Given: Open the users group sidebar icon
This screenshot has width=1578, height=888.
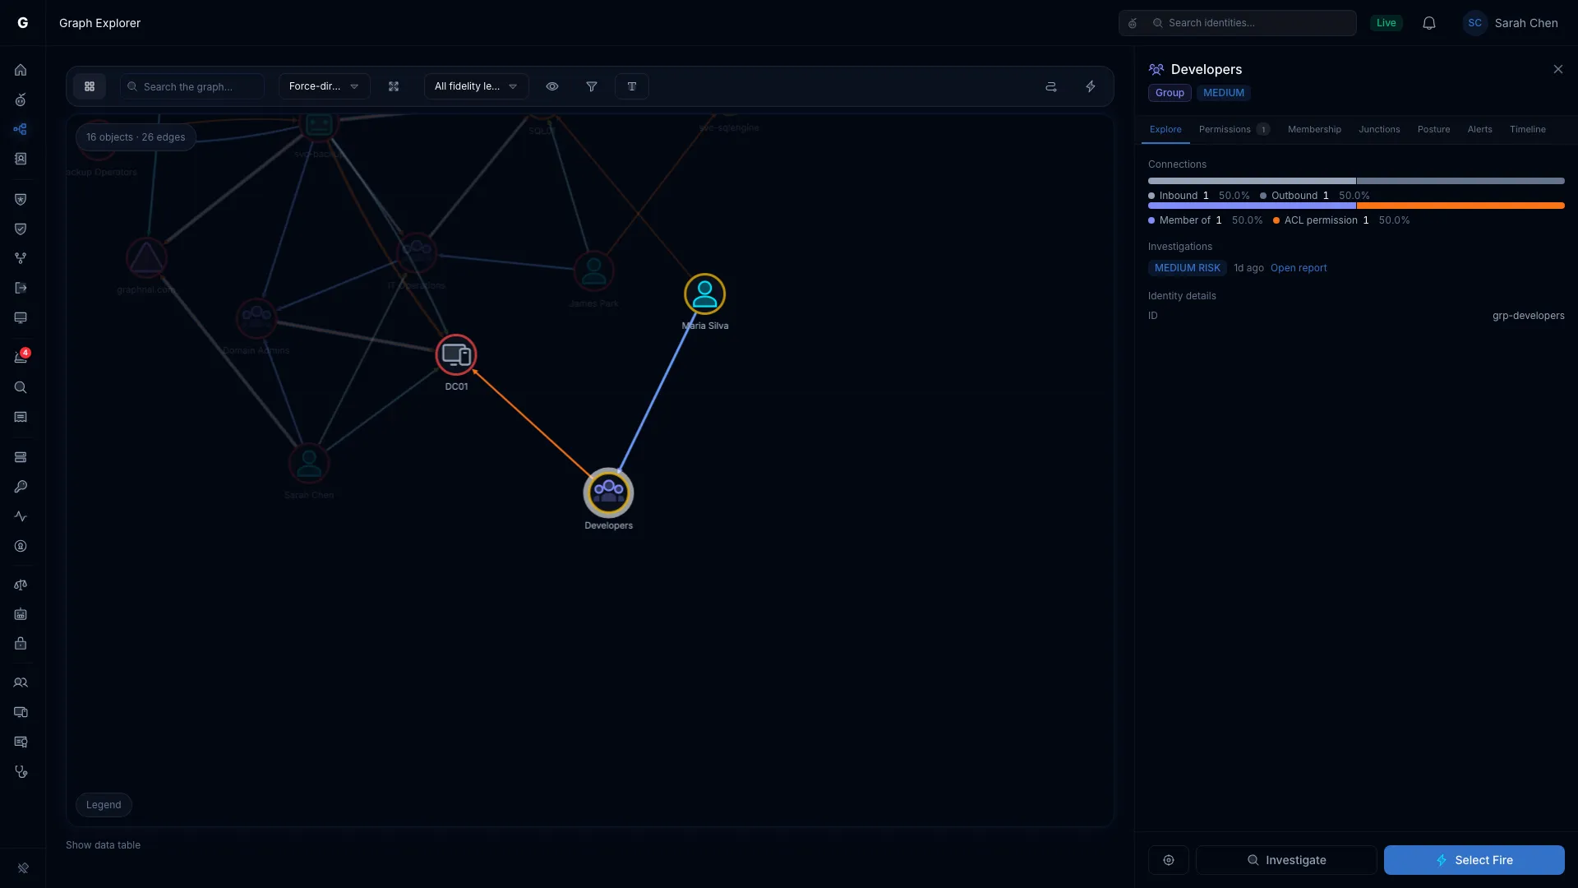Looking at the screenshot, I should (21, 682).
